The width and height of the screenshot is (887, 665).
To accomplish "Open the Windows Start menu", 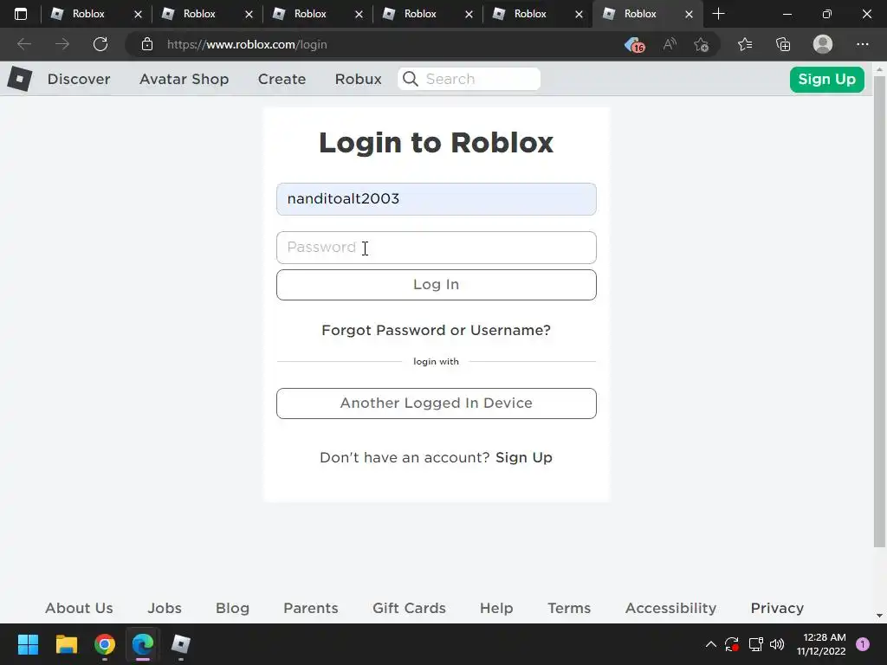I will (x=28, y=644).
